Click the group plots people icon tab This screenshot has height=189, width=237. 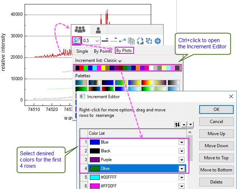click(x=80, y=30)
